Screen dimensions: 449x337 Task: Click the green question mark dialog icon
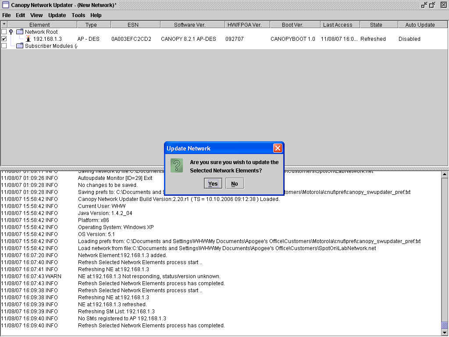pyautogui.click(x=177, y=165)
